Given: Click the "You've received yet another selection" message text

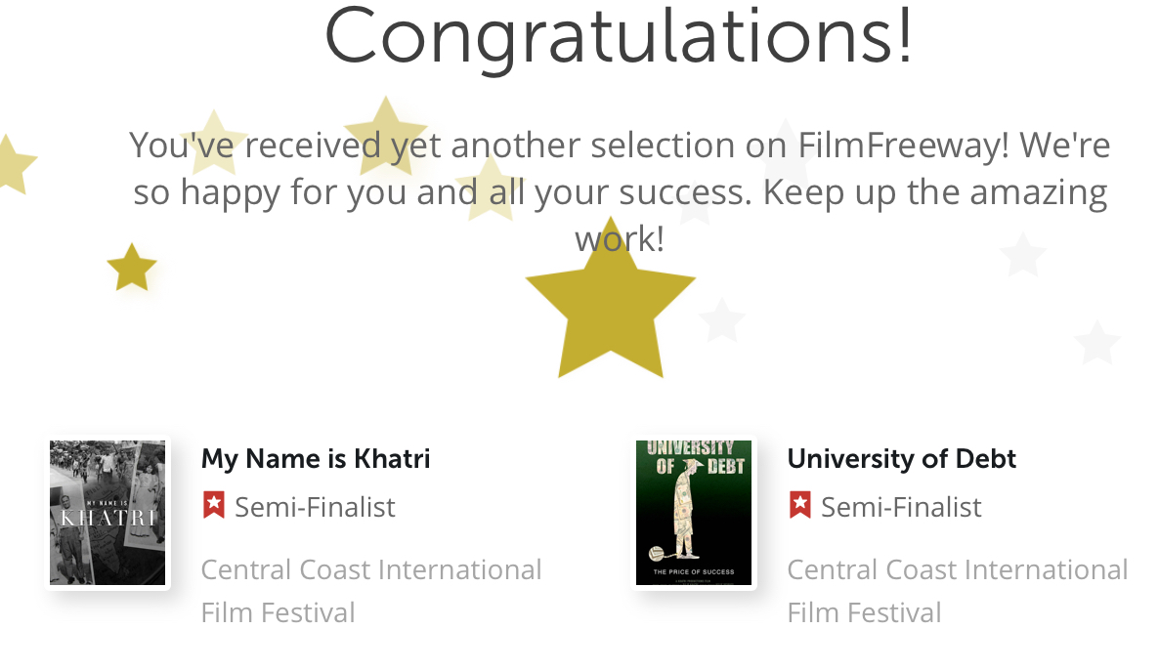Looking at the screenshot, I should [x=620, y=190].
